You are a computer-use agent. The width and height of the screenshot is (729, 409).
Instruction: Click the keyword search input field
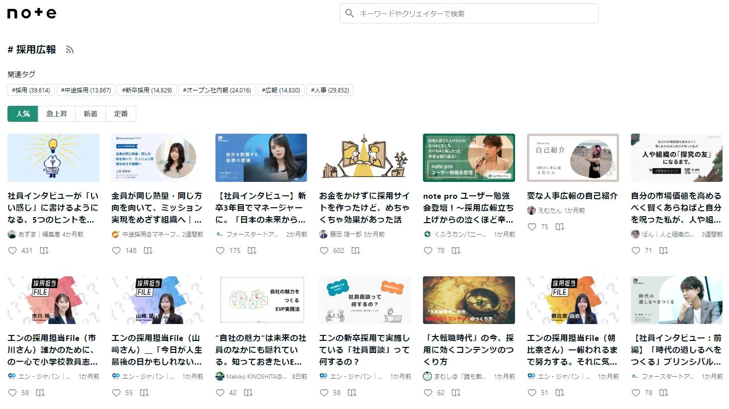[x=469, y=13]
